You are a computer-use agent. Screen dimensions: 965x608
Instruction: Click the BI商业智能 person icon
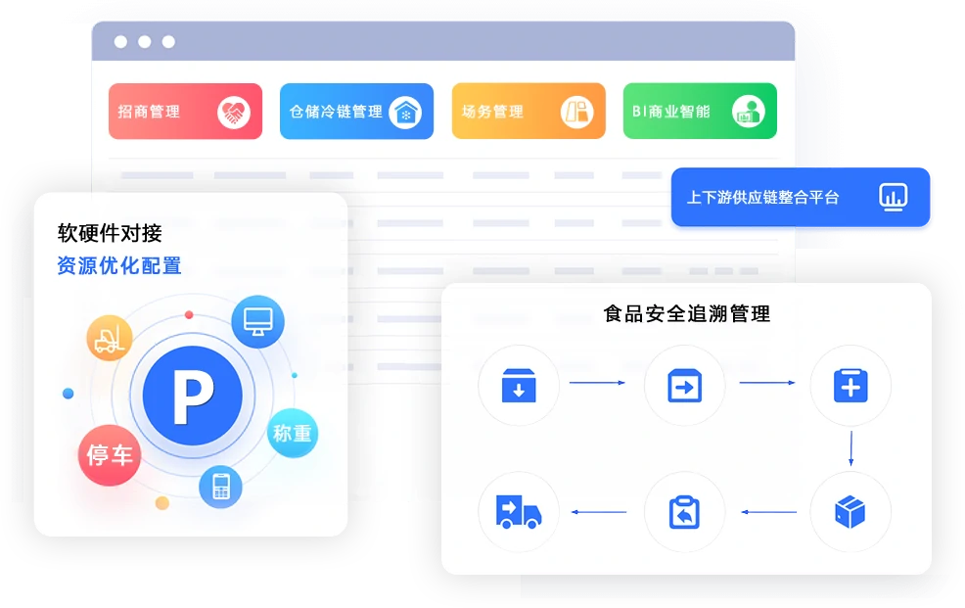pos(748,113)
